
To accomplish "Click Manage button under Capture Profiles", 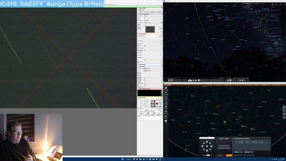I will [159, 12].
